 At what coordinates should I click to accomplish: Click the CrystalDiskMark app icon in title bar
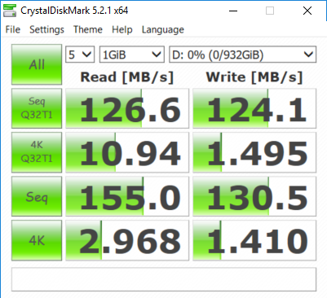point(10,11)
